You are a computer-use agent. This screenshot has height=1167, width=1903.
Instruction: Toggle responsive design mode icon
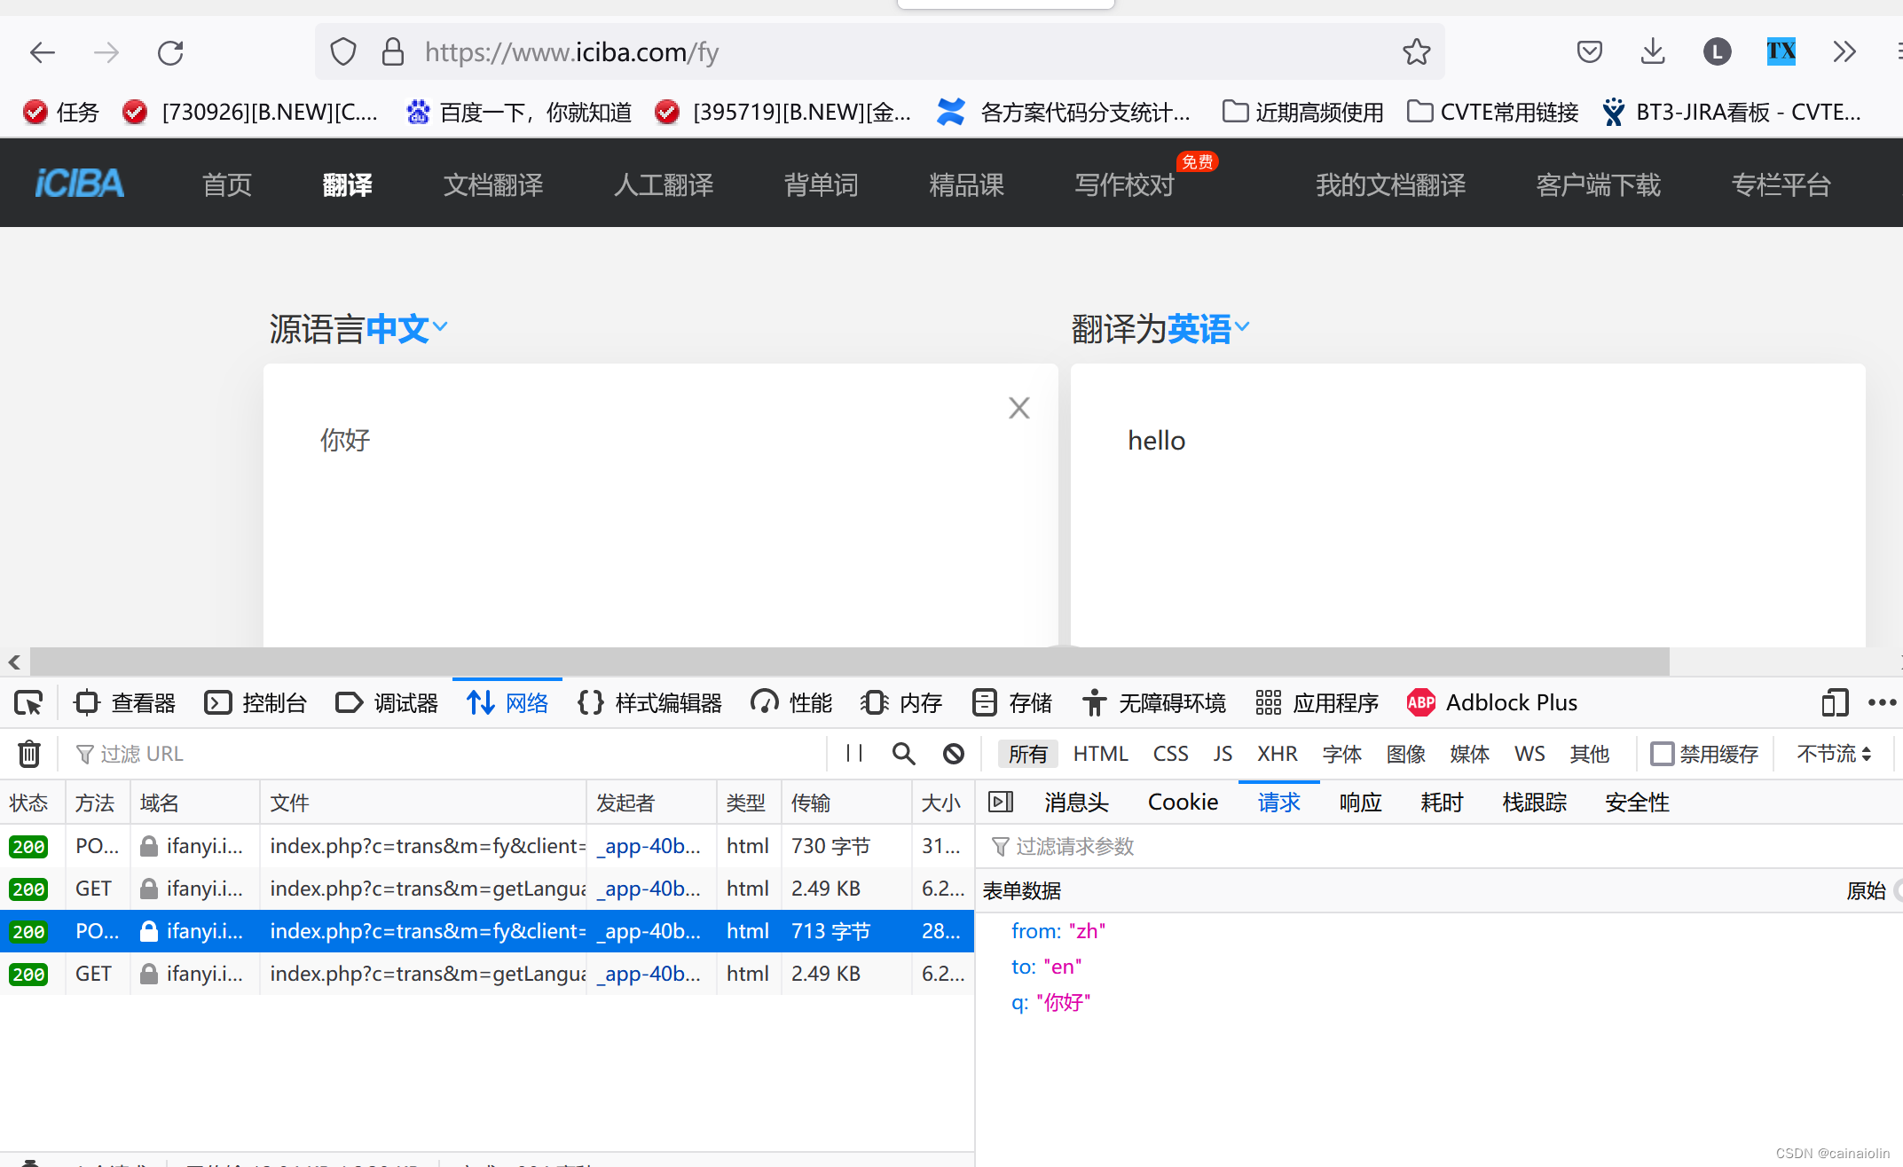(1835, 703)
